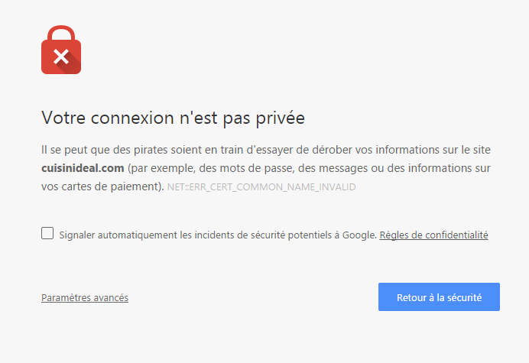
Task: Enable automatic security incident reporting checkbox
Action: (47, 233)
